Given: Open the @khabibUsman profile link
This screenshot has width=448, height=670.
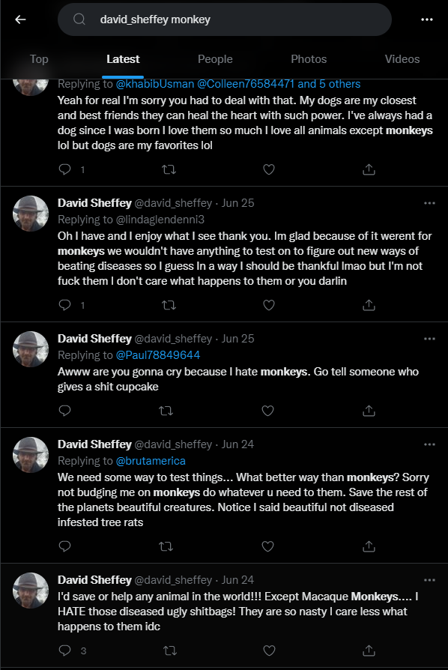Looking at the screenshot, I should tap(155, 84).
